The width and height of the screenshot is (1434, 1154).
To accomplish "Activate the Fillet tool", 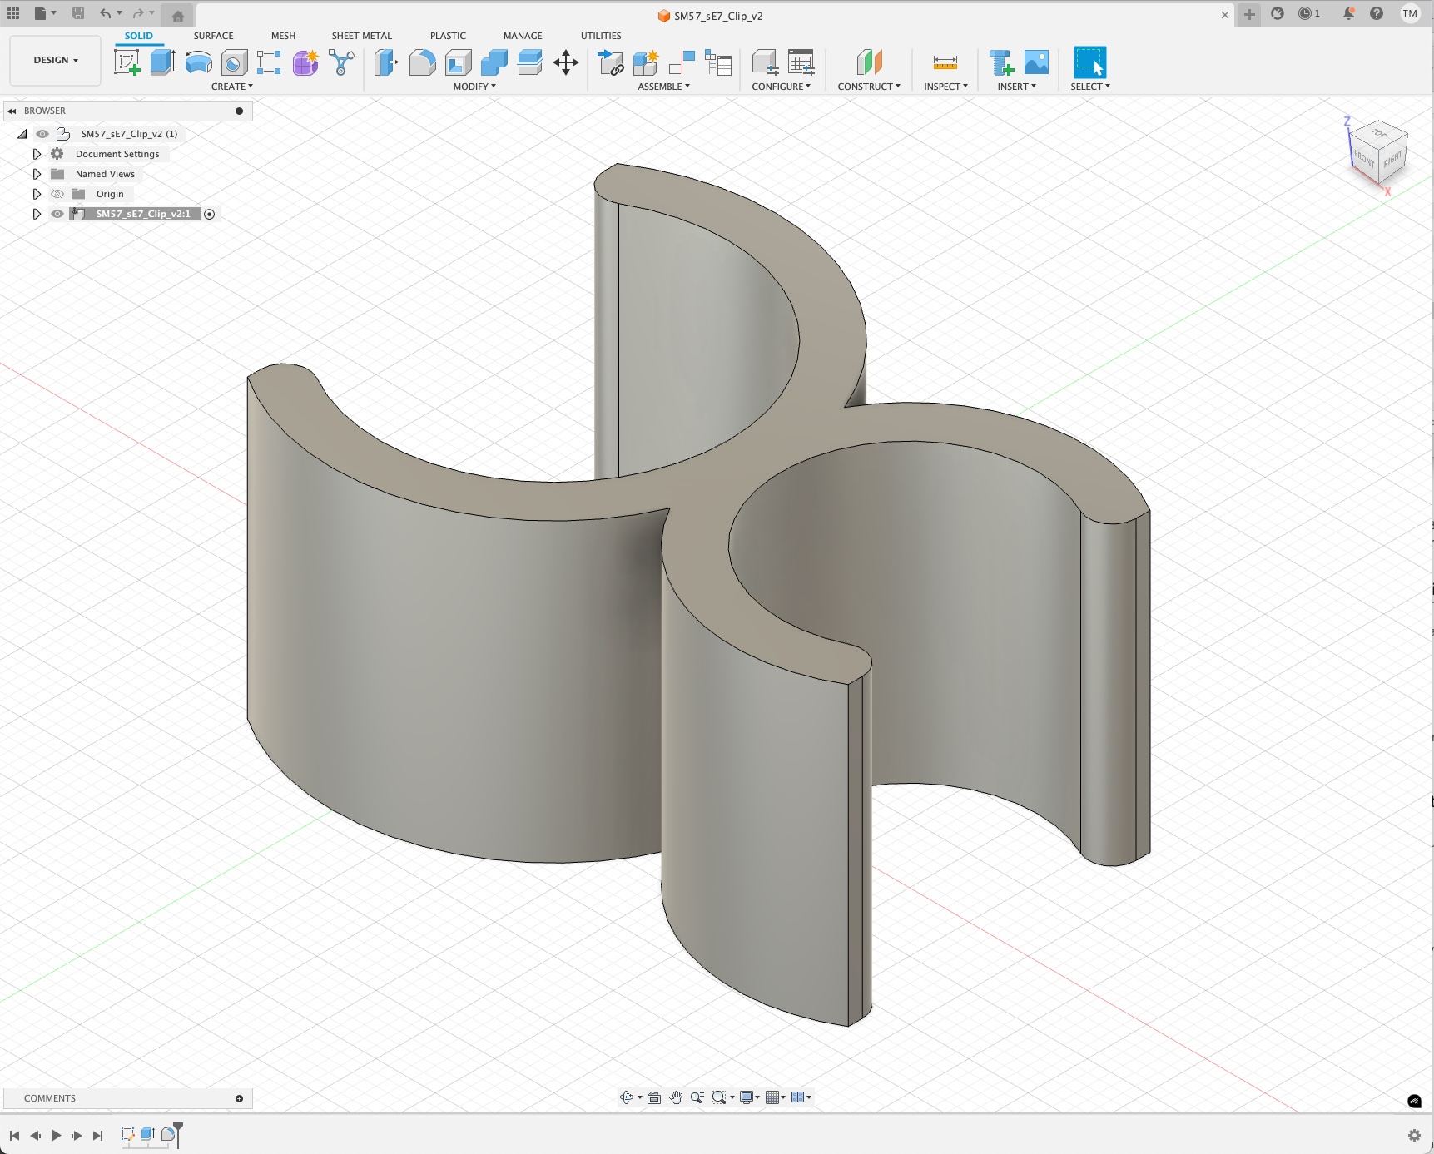I will click(422, 62).
